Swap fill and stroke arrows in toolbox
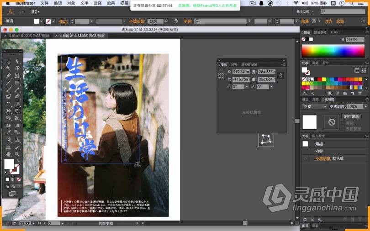This screenshot has height=231, width=370. [18, 161]
